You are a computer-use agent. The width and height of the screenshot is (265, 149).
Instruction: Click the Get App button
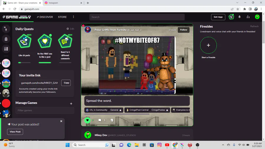pyautogui.click(x=218, y=17)
